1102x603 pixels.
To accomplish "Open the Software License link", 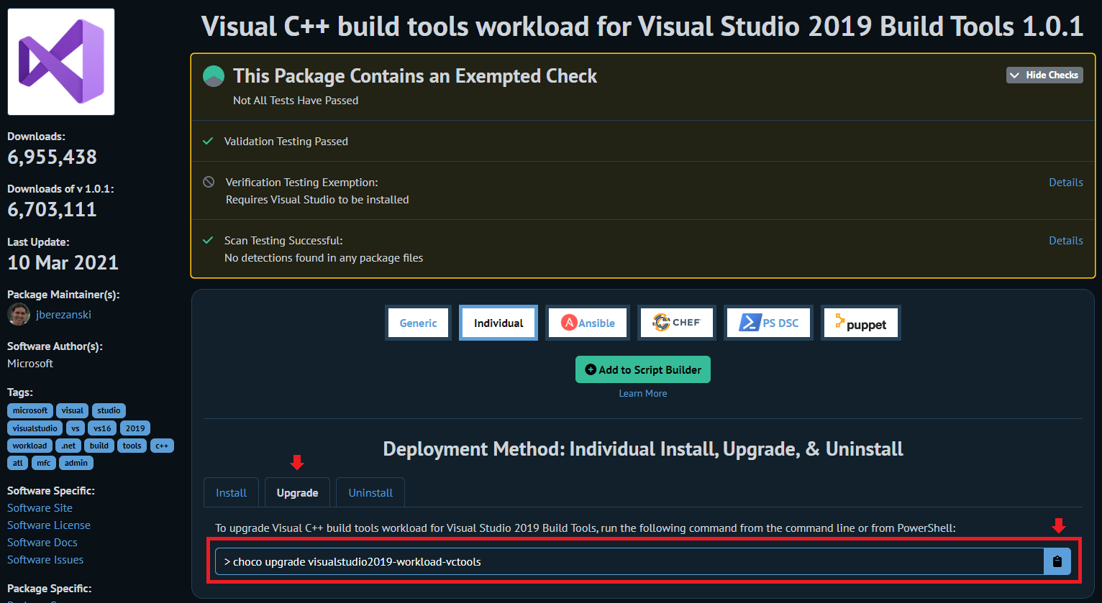I will pyautogui.click(x=49, y=525).
